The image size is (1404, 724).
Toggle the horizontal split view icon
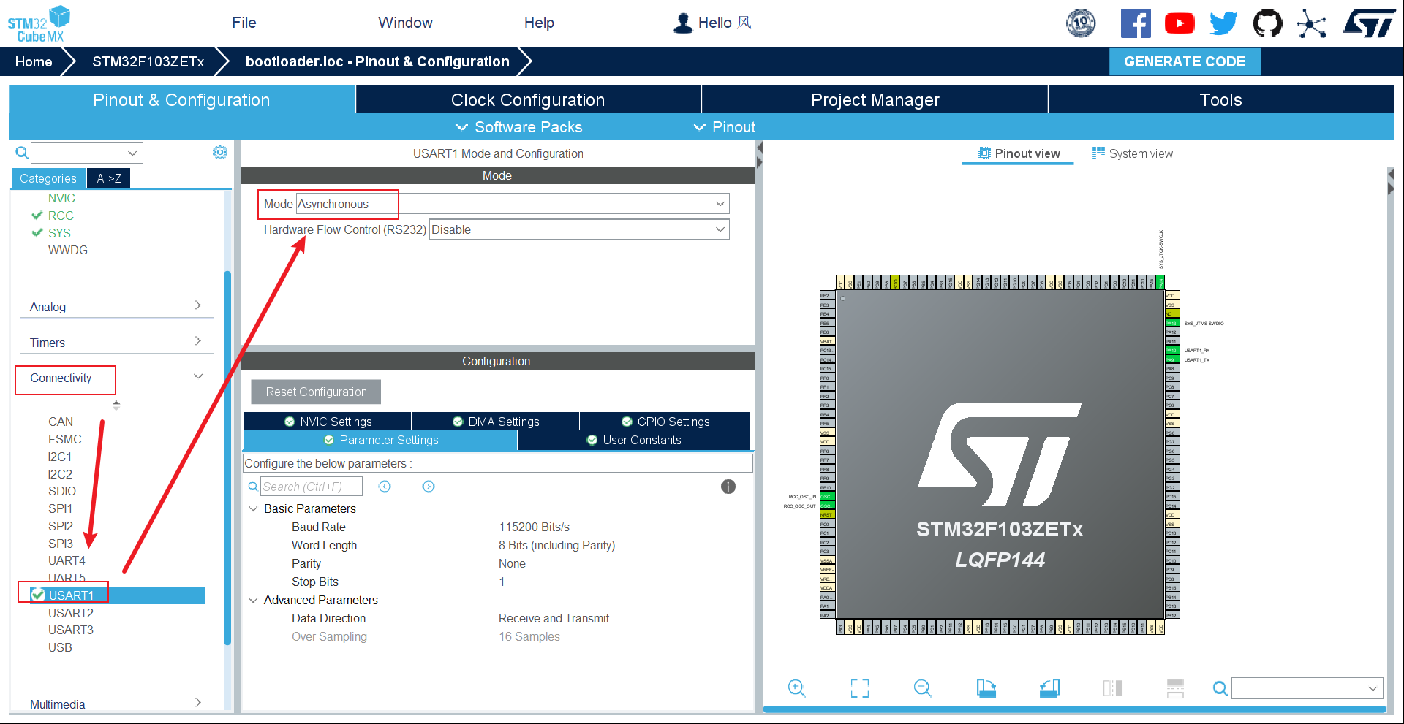1175,688
